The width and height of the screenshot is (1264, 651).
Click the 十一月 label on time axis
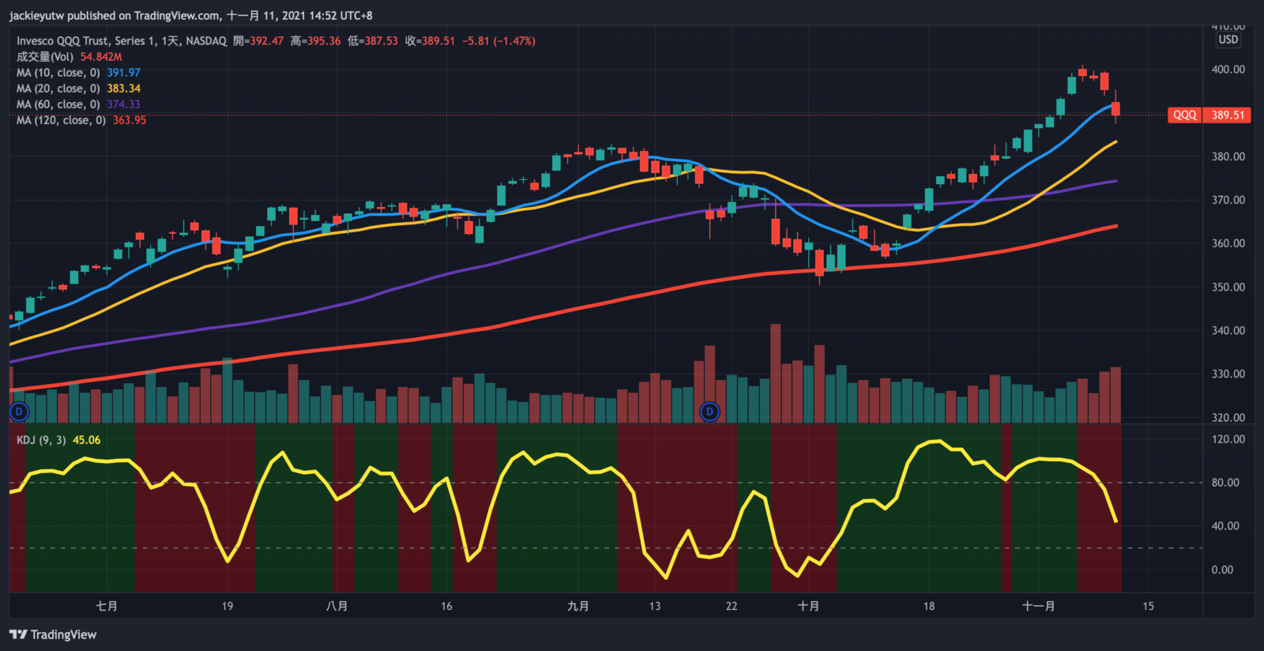point(1038,606)
